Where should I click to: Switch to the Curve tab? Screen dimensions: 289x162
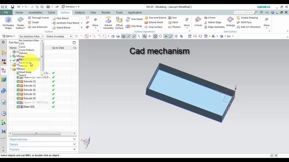tap(51, 13)
